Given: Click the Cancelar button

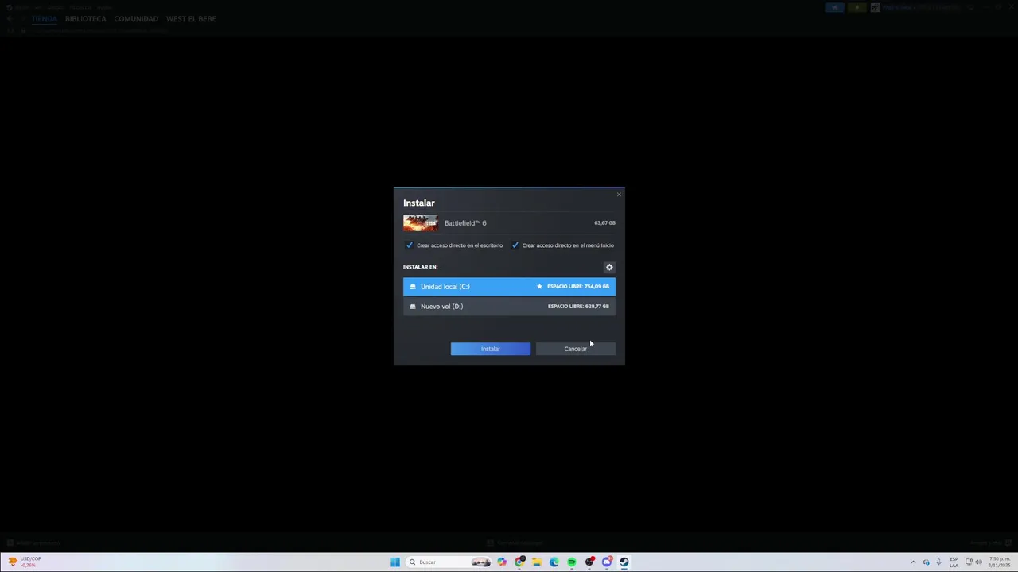Looking at the screenshot, I should point(575,349).
